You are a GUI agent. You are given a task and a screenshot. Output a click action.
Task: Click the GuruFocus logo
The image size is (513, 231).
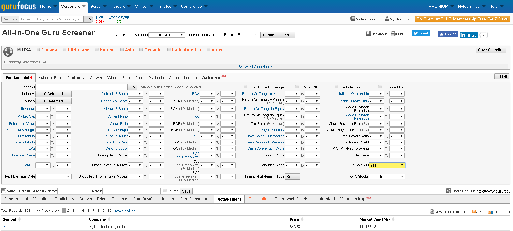pos(19,6)
